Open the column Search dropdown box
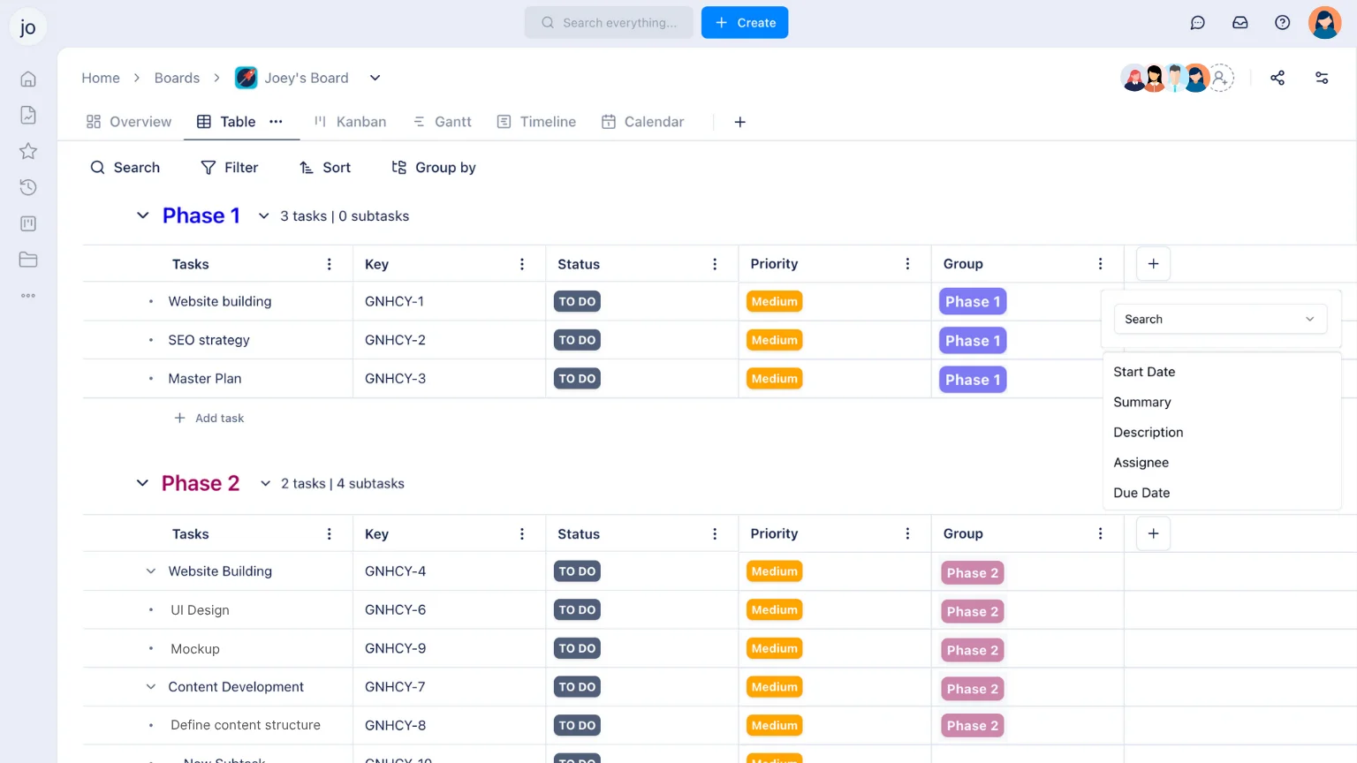This screenshot has width=1357, height=763. 1219,319
